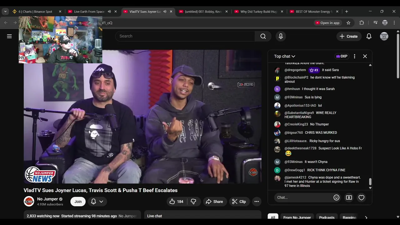The image size is (400, 225).
Task: Click the Create button
Action: tap(348, 36)
